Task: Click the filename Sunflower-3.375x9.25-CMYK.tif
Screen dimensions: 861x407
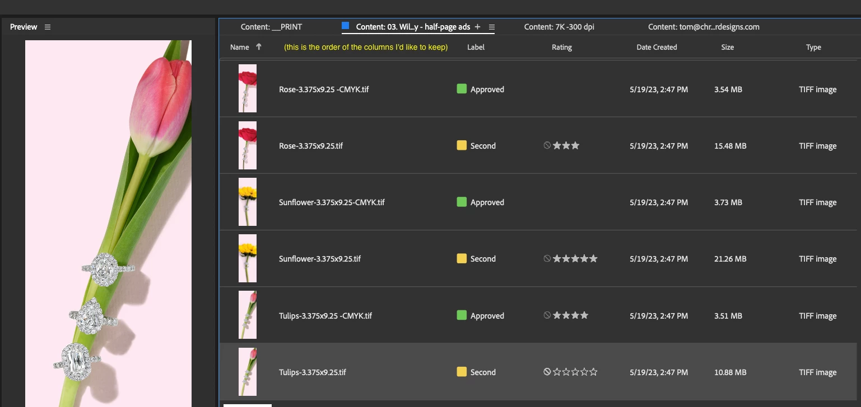Action: pyautogui.click(x=332, y=202)
